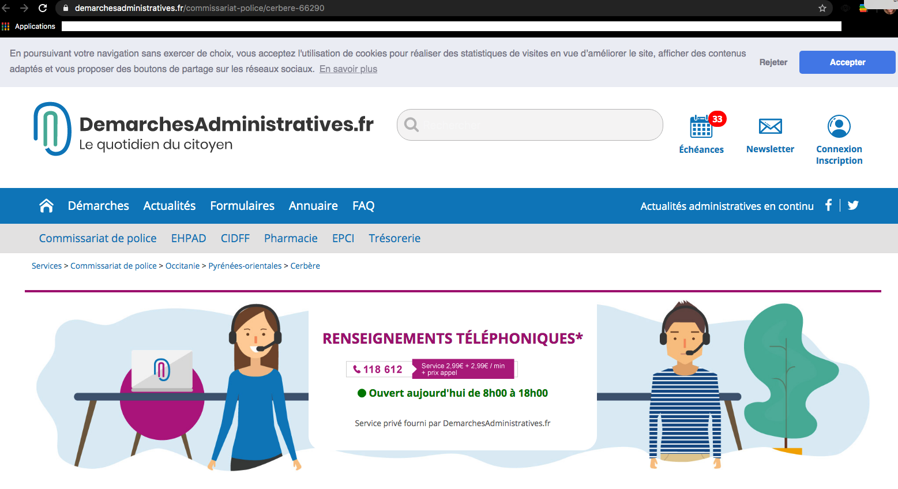This screenshot has width=898, height=489.
Task: Accept cookies with the Accepter button
Action: point(847,62)
